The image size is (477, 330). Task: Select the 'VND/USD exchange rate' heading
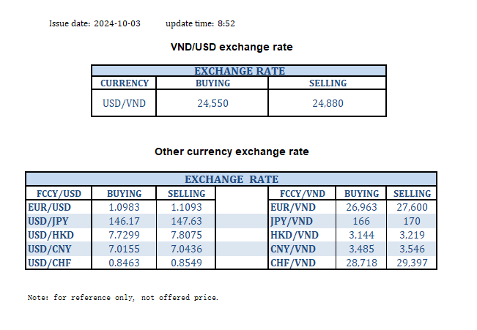point(231,48)
